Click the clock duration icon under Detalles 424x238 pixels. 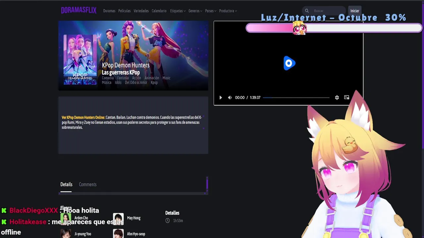tap(168, 220)
